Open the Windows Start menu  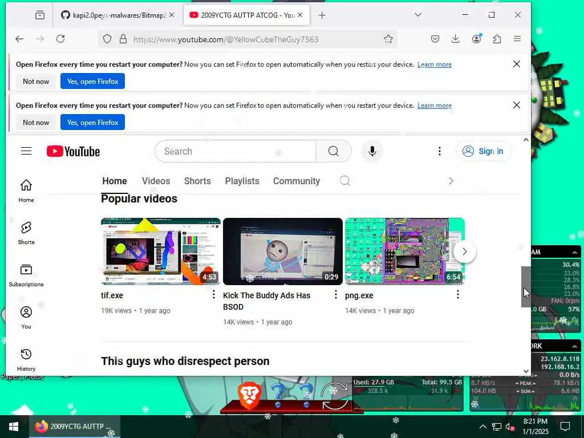pyautogui.click(x=14, y=427)
